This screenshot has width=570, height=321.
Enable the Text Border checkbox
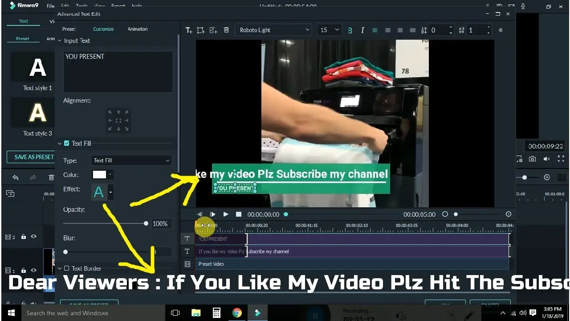(x=66, y=268)
